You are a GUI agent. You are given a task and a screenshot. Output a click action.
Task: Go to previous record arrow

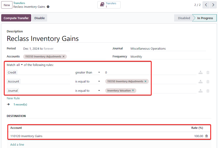(x=206, y=5)
